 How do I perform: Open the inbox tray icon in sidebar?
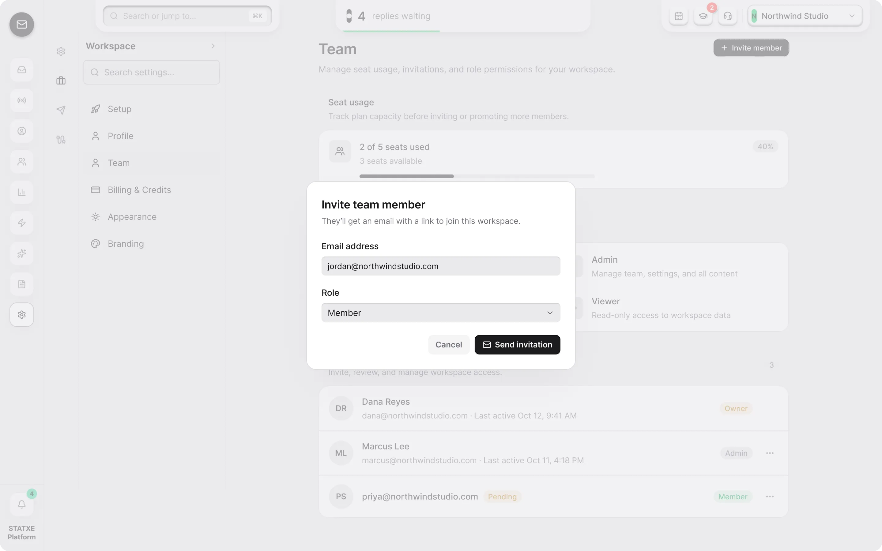[x=21, y=69]
